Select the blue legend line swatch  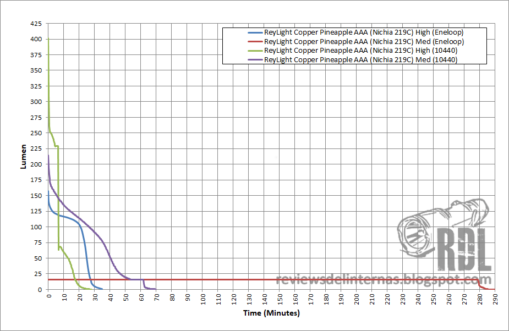255,33
